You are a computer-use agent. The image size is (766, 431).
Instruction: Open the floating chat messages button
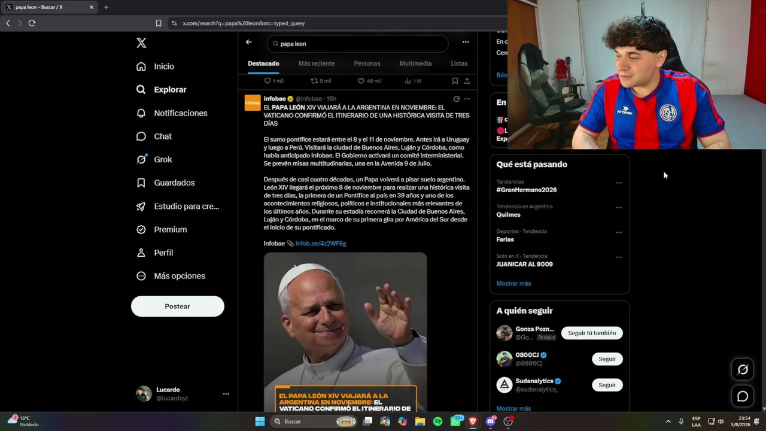tap(743, 396)
